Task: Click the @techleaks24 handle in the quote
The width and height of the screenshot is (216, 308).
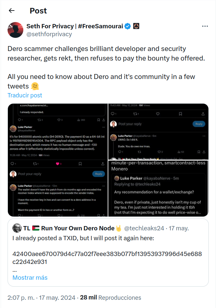Action: (145, 228)
